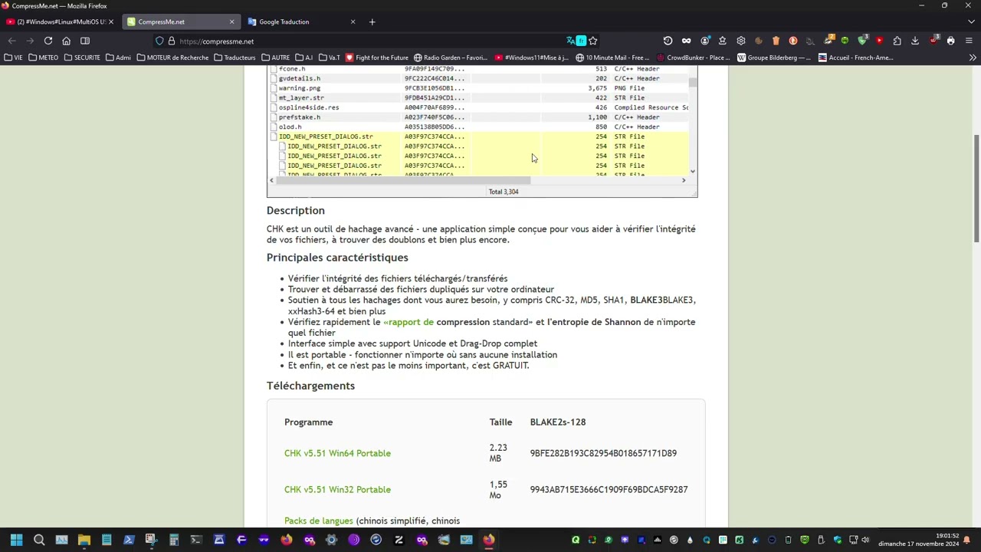Open a new browser tab
Image resolution: width=981 pixels, height=552 pixels.
pyautogui.click(x=372, y=21)
